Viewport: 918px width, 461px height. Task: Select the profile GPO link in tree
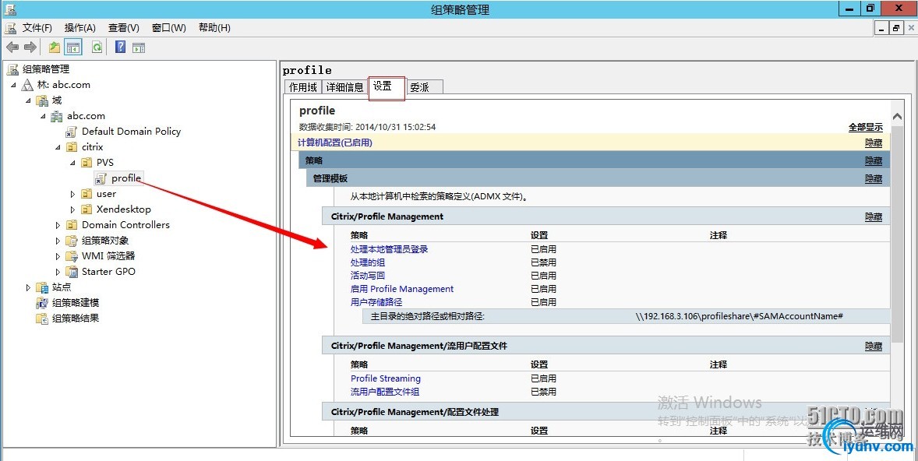point(126,178)
